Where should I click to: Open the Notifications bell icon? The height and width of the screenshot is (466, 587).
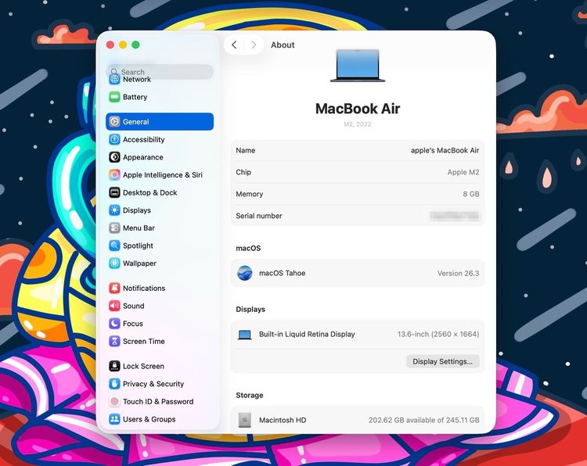coord(114,288)
